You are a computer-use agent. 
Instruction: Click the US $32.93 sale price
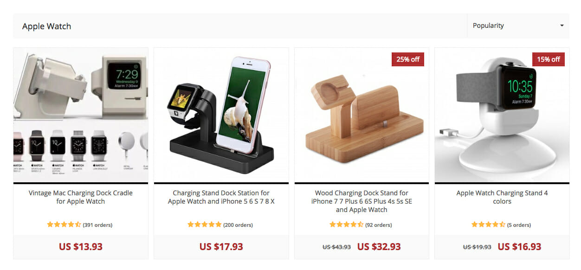click(x=379, y=247)
